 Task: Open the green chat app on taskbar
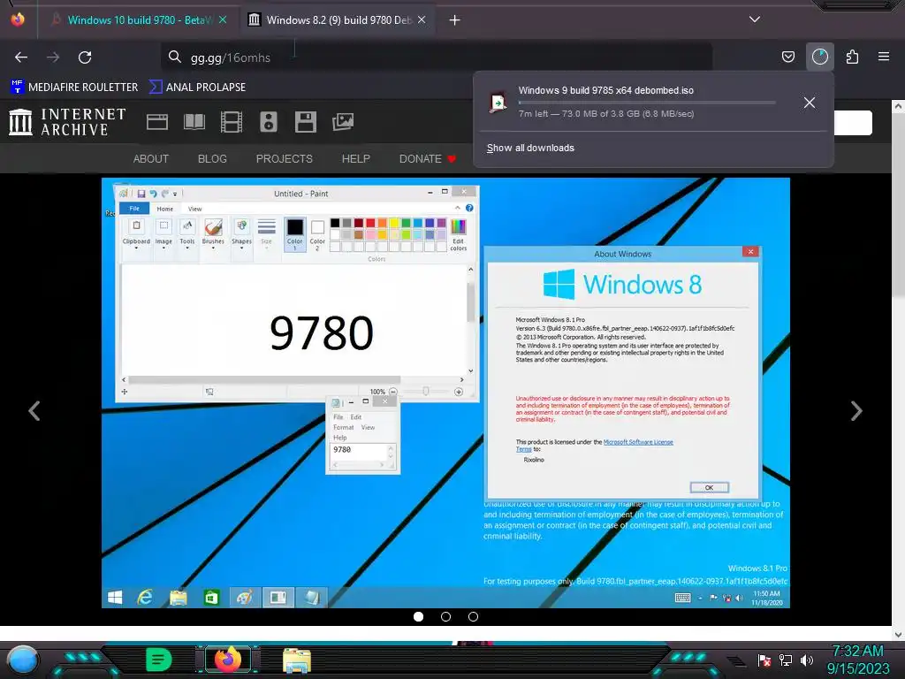(159, 660)
